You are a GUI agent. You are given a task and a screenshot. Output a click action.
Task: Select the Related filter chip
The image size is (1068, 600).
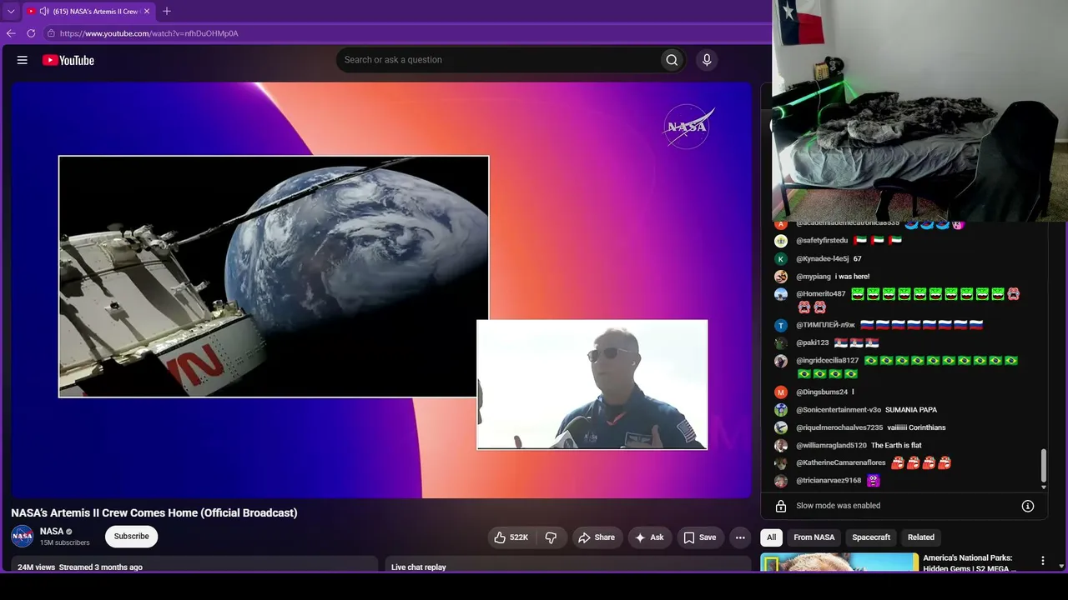pos(921,537)
